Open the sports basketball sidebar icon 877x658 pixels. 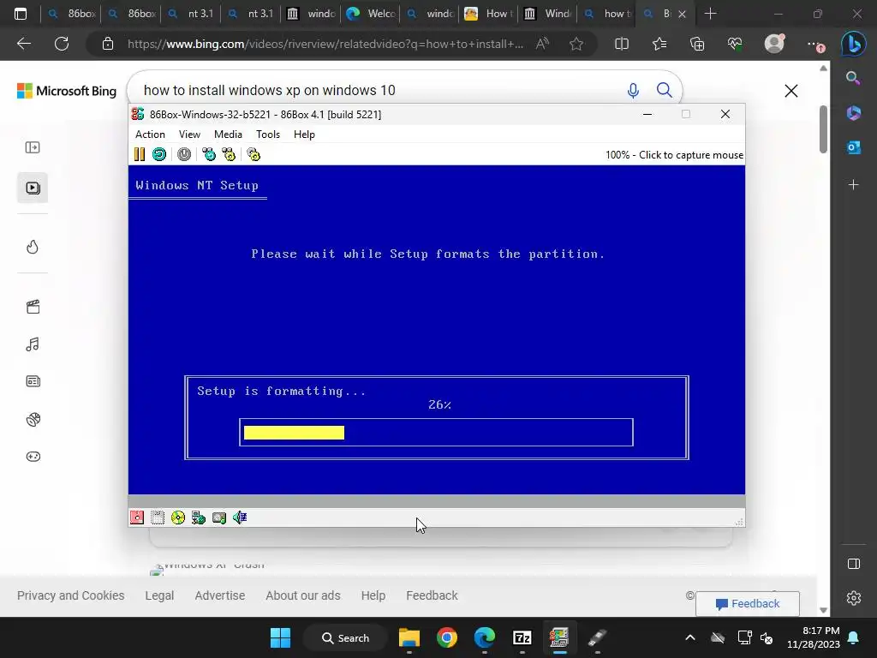click(x=33, y=419)
